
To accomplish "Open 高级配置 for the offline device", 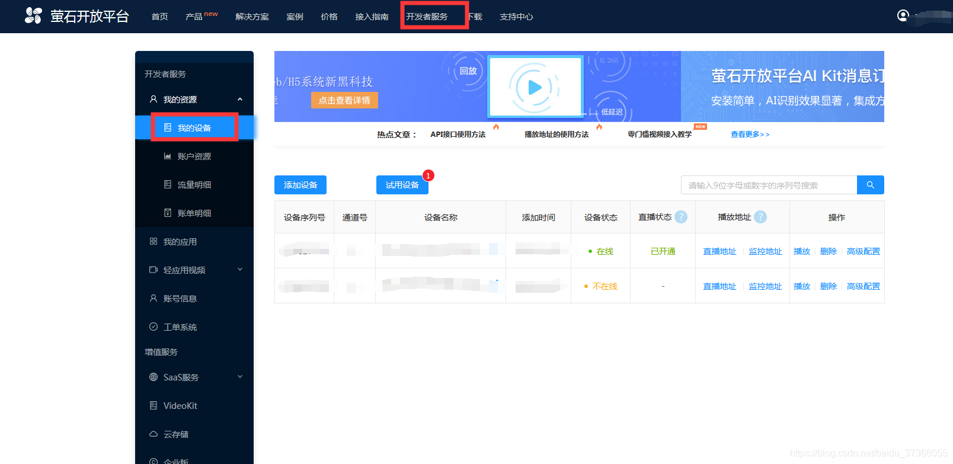I will coord(864,286).
